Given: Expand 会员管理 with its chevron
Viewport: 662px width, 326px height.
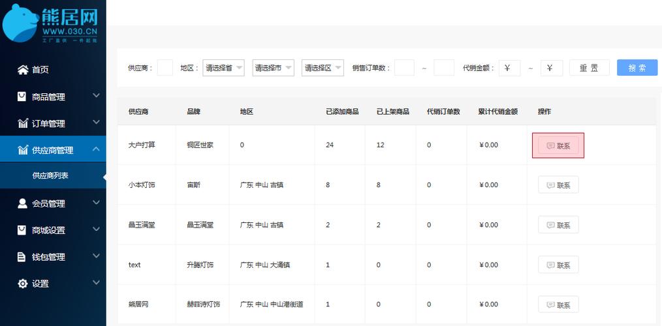Looking at the screenshot, I should click(96, 202).
